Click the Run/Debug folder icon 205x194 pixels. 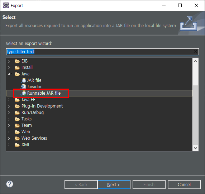point(17,113)
